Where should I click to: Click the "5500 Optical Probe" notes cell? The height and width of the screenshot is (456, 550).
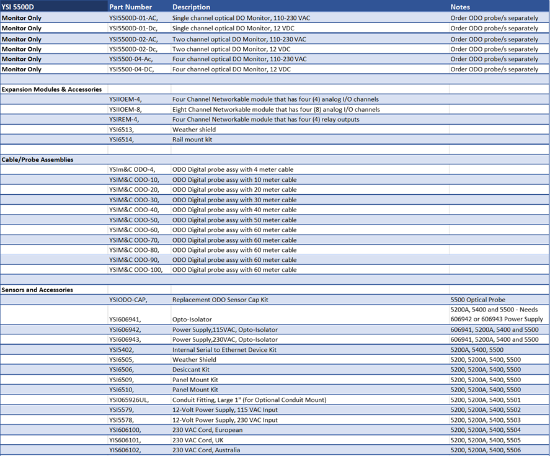click(x=477, y=300)
